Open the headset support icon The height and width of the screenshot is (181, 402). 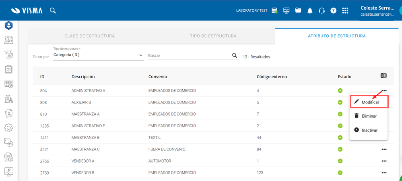point(322,10)
